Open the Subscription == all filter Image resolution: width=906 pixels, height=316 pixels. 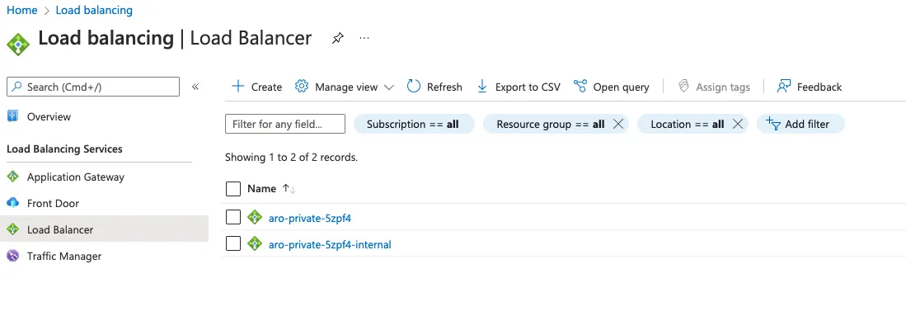coord(413,124)
